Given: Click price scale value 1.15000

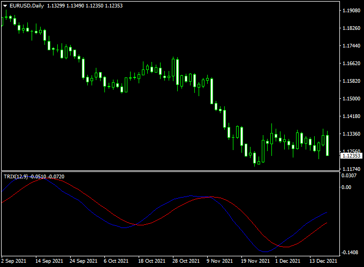Looking at the screenshot, I should point(351,98).
